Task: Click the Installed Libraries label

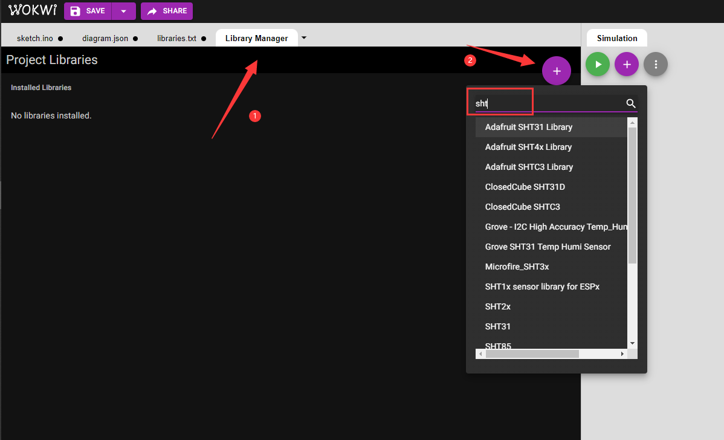Action: click(41, 87)
